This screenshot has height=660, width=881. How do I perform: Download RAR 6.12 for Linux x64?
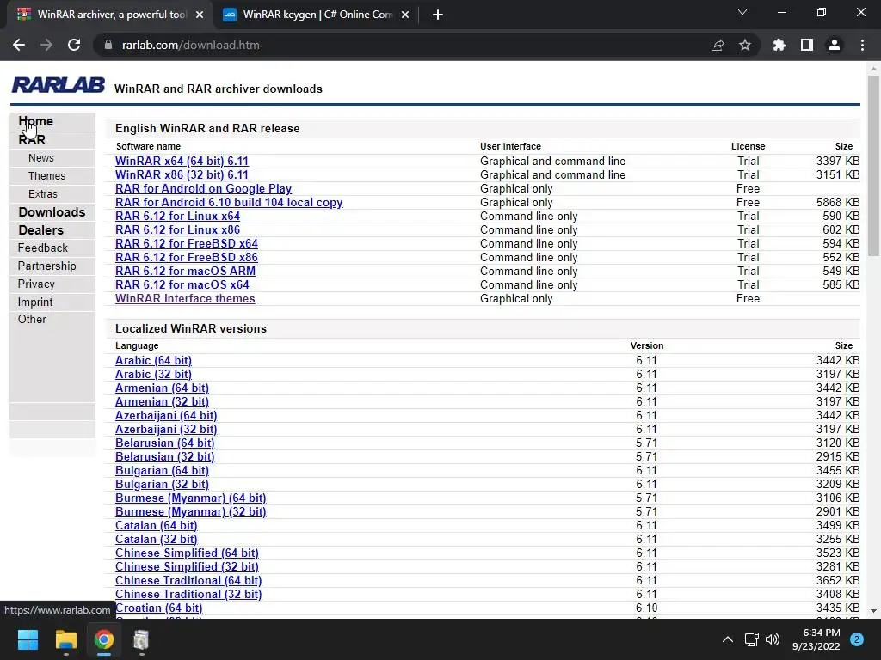177,216
